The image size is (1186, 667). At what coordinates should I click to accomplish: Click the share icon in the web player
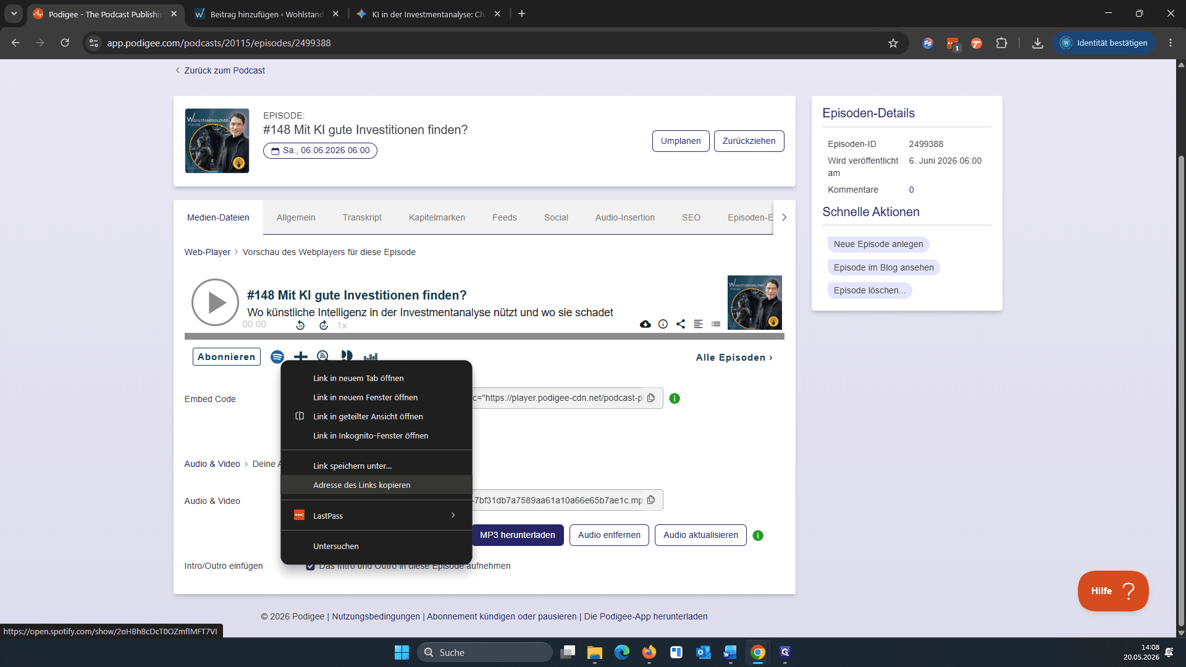pyautogui.click(x=681, y=324)
